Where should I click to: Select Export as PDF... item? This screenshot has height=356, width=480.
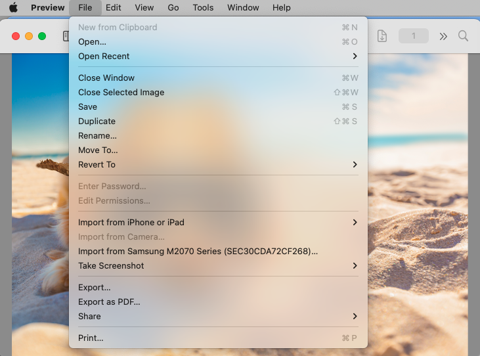(x=218, y=301)
